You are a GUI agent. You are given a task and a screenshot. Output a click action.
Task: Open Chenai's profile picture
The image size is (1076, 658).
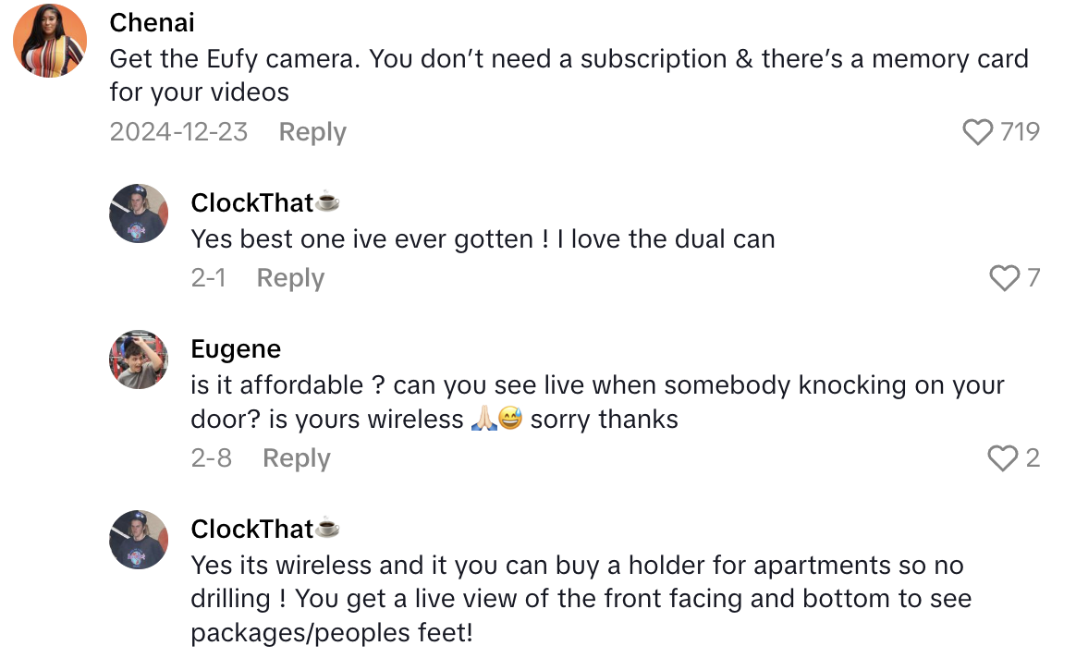(x=50, y=40)
